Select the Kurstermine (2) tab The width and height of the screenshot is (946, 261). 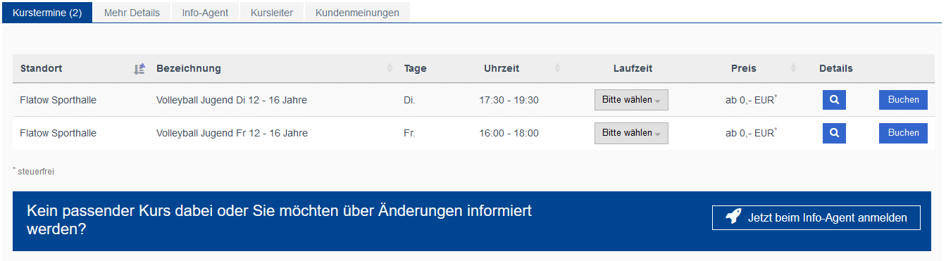pos(47,13)
